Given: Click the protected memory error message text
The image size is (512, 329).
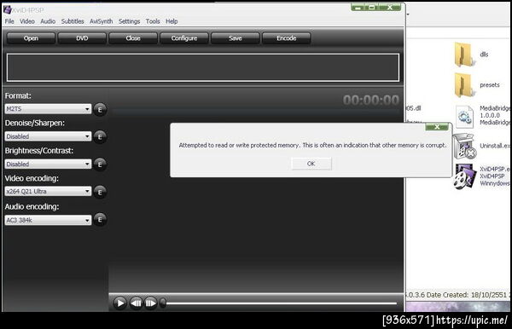Looking at the screenshot, I should [312, 145].
